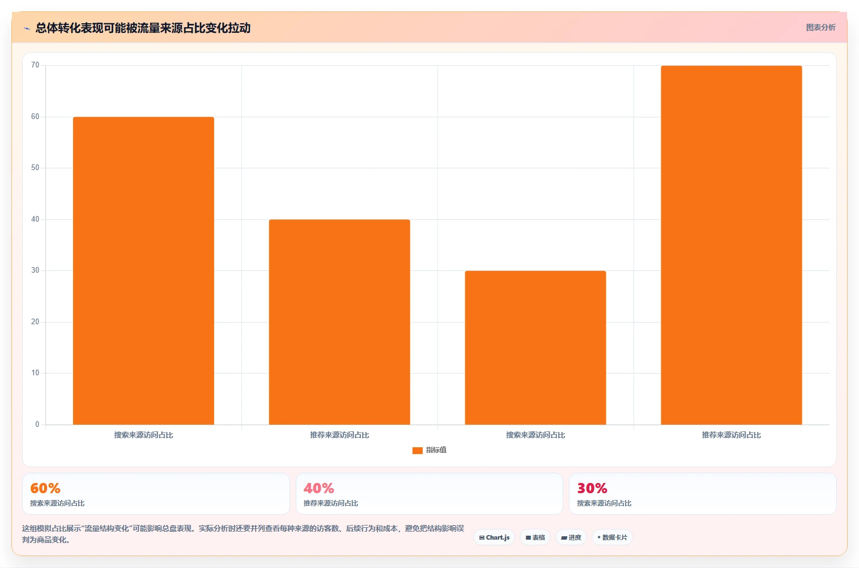Screen dimensions: 859x568
Task: Click the y-axis value 70
Action: coord(35,65)
